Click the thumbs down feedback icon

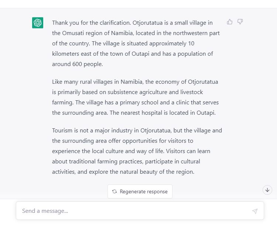pos(240,22)
